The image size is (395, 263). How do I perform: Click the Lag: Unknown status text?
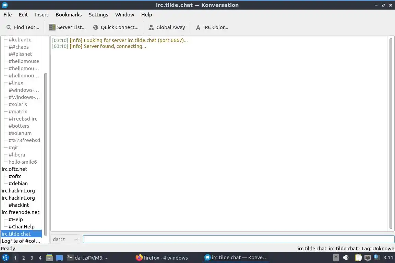coord(361,249)
